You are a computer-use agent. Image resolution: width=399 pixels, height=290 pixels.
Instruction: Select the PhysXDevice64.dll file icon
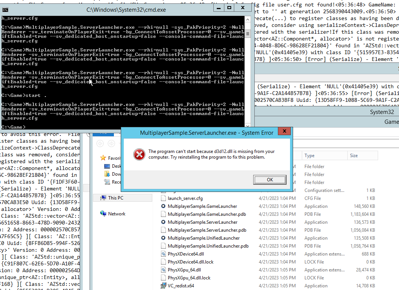click(163, 254)
